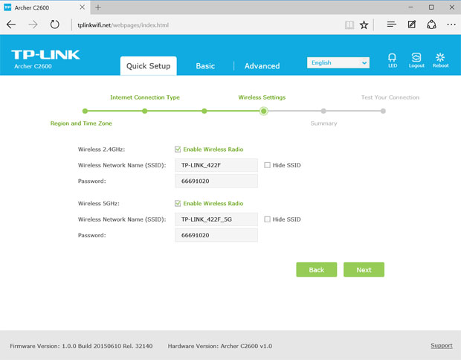The width and height of the screenshot is (461, 360).
Task: Open the browser Hub lines icon
Action: click(391, 25)
